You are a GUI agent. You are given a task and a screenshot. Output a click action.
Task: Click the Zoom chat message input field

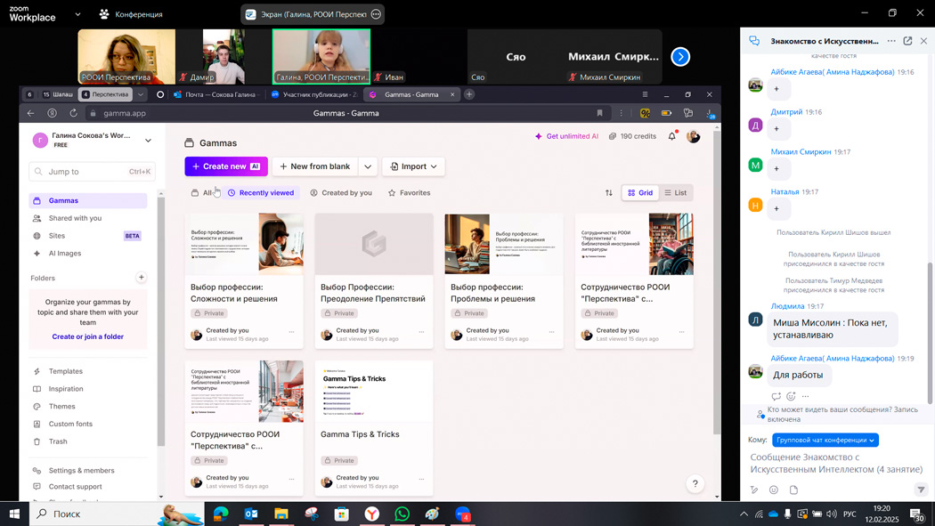[835, 464]
